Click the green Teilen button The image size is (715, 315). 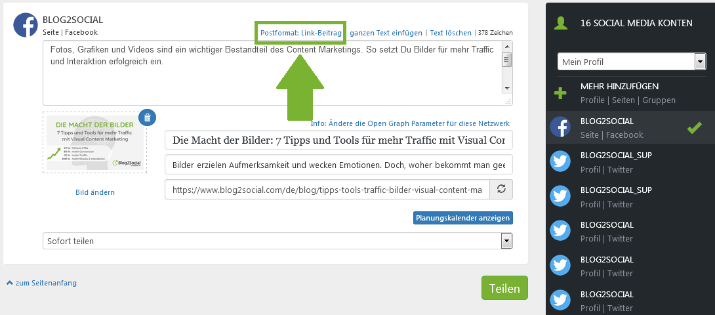504,288
